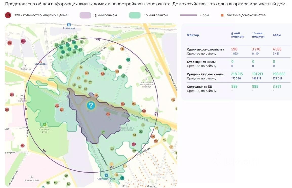This screenshot has width=292, height=188.
Task: Click the 221 apartment marker
Action: (x=62, y=110)
